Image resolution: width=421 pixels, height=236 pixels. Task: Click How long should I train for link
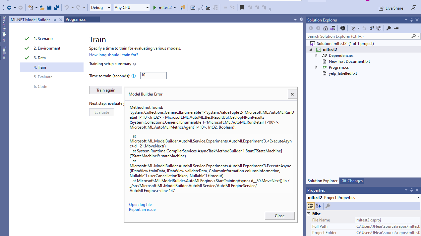pos(113,55)
